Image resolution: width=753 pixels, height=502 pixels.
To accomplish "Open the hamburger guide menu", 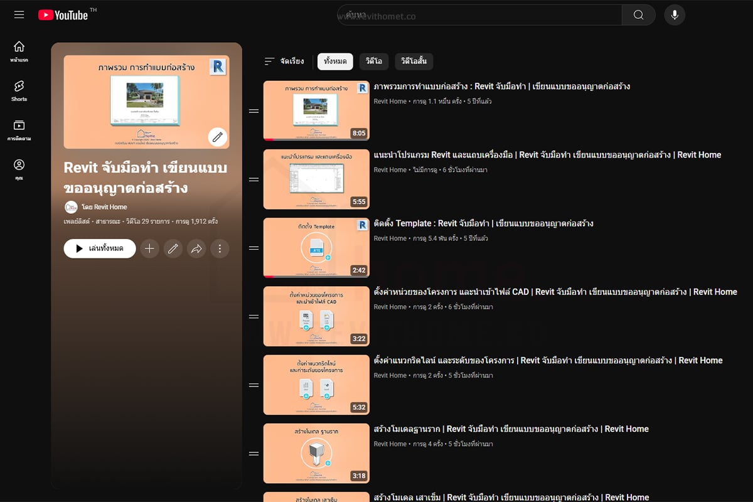I will (19, 14).
